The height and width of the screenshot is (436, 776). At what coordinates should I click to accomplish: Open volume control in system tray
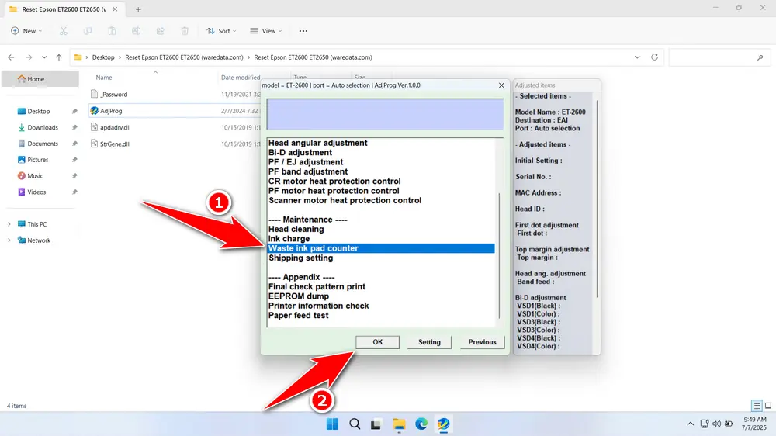pyautogui.click(x=716, y=424)
